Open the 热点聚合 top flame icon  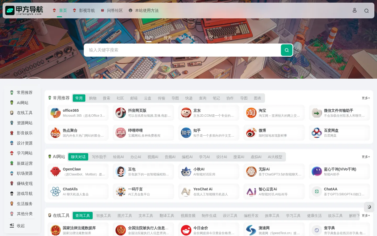pos(56,133)
